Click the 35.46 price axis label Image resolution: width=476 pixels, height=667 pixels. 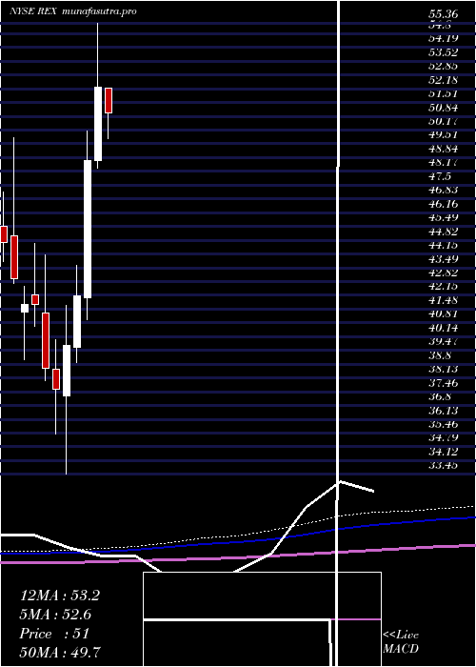coord(443,424)
